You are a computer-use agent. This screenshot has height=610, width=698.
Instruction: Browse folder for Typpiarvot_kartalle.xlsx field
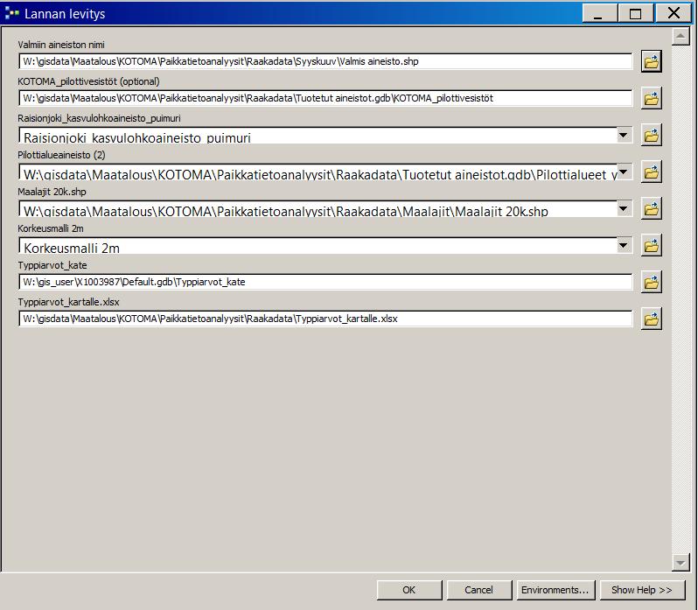coord(652,319)
